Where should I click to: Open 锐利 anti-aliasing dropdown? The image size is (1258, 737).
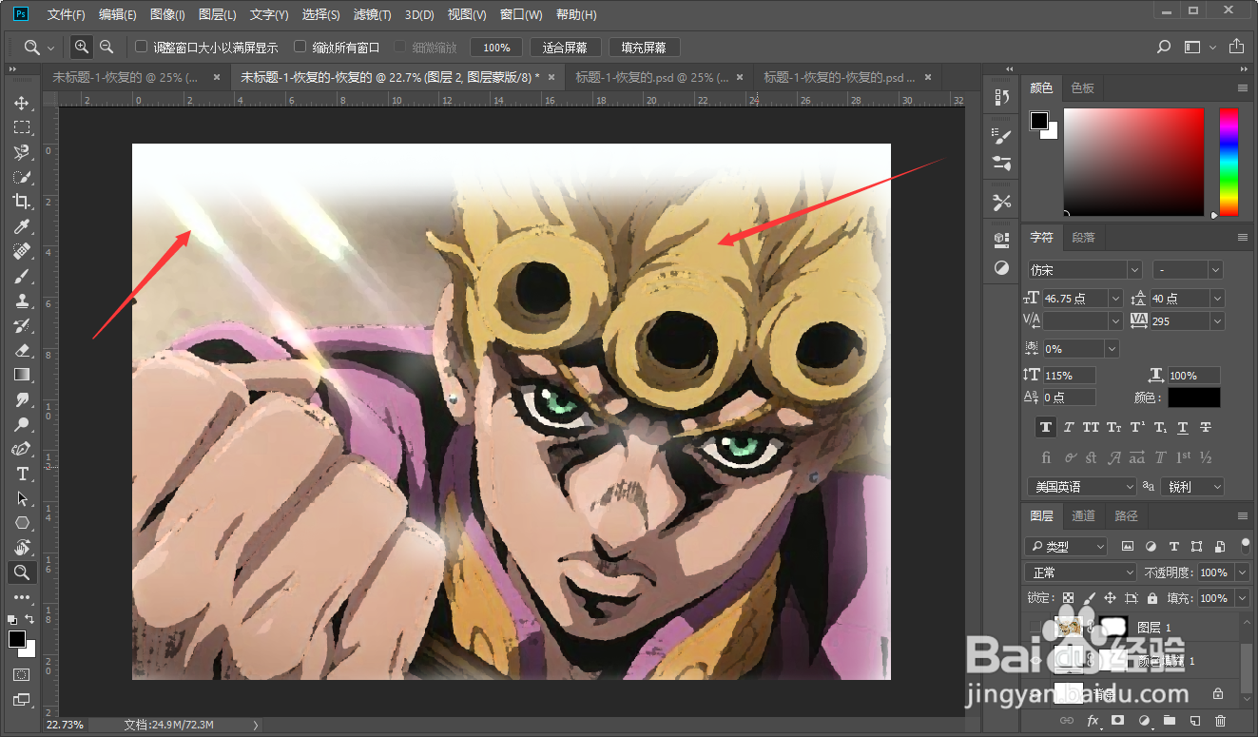[1193, 487]
